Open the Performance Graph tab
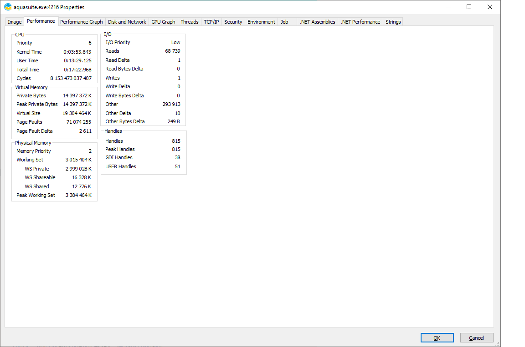Screen dimensions: 525x347 [x=82, y=22]
